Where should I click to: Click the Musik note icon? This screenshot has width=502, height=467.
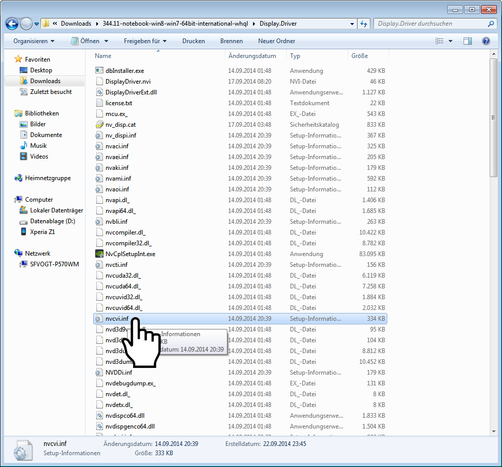point(24,146)
